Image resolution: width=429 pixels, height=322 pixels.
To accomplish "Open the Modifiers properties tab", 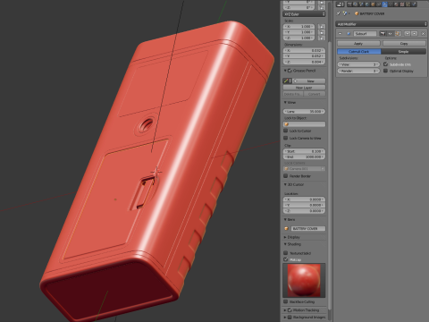I will (x=384, y=4).
